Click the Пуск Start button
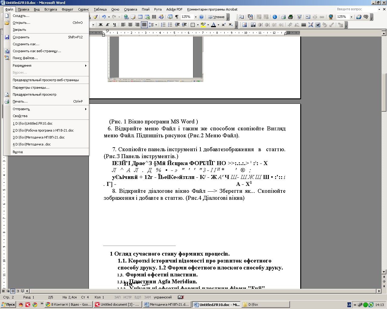Viewport: 387px width, 309px height. (x=8, y=304)
